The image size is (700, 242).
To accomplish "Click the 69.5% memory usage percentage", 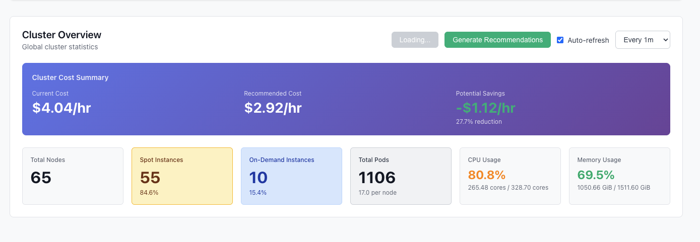I will (x=596, y=175).
